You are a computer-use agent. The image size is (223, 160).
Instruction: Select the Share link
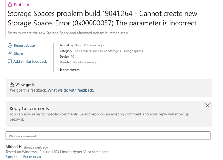pos(18,53)
